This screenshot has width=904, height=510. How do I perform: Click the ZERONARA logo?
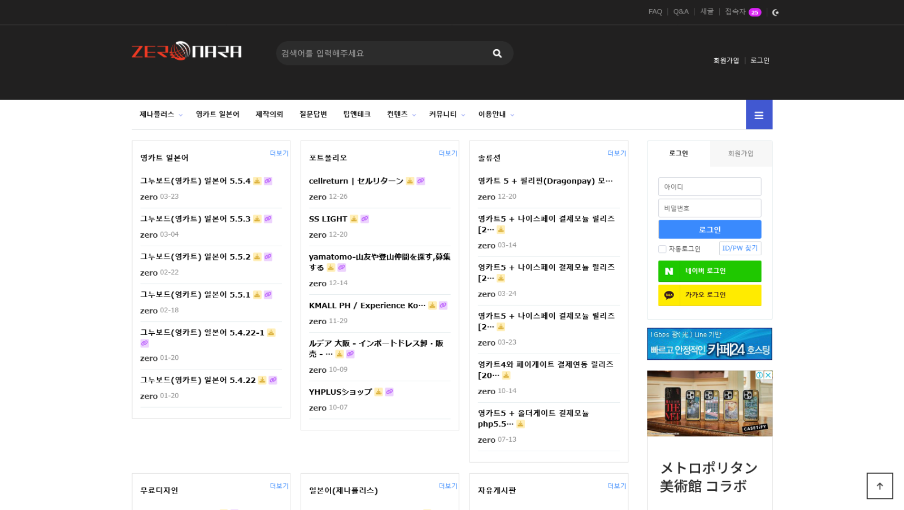187,51
